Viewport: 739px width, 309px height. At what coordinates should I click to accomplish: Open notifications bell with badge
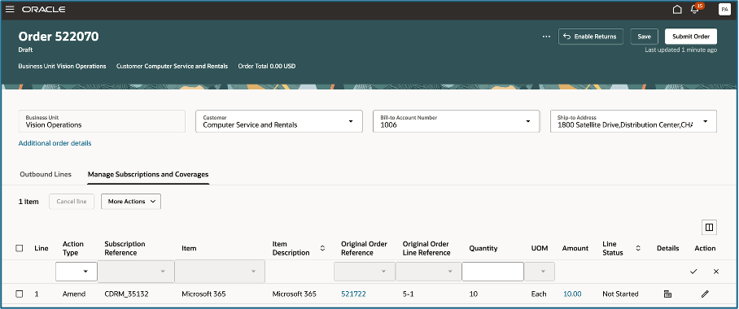pyautogui.click(x=695, y=9)
